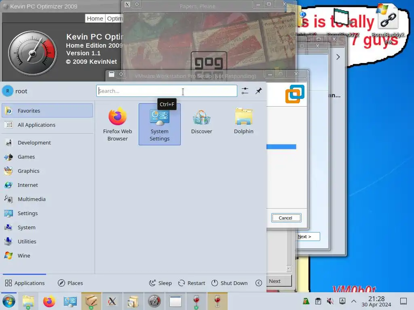
Task: Open the Development category
Action: point(47,142)
